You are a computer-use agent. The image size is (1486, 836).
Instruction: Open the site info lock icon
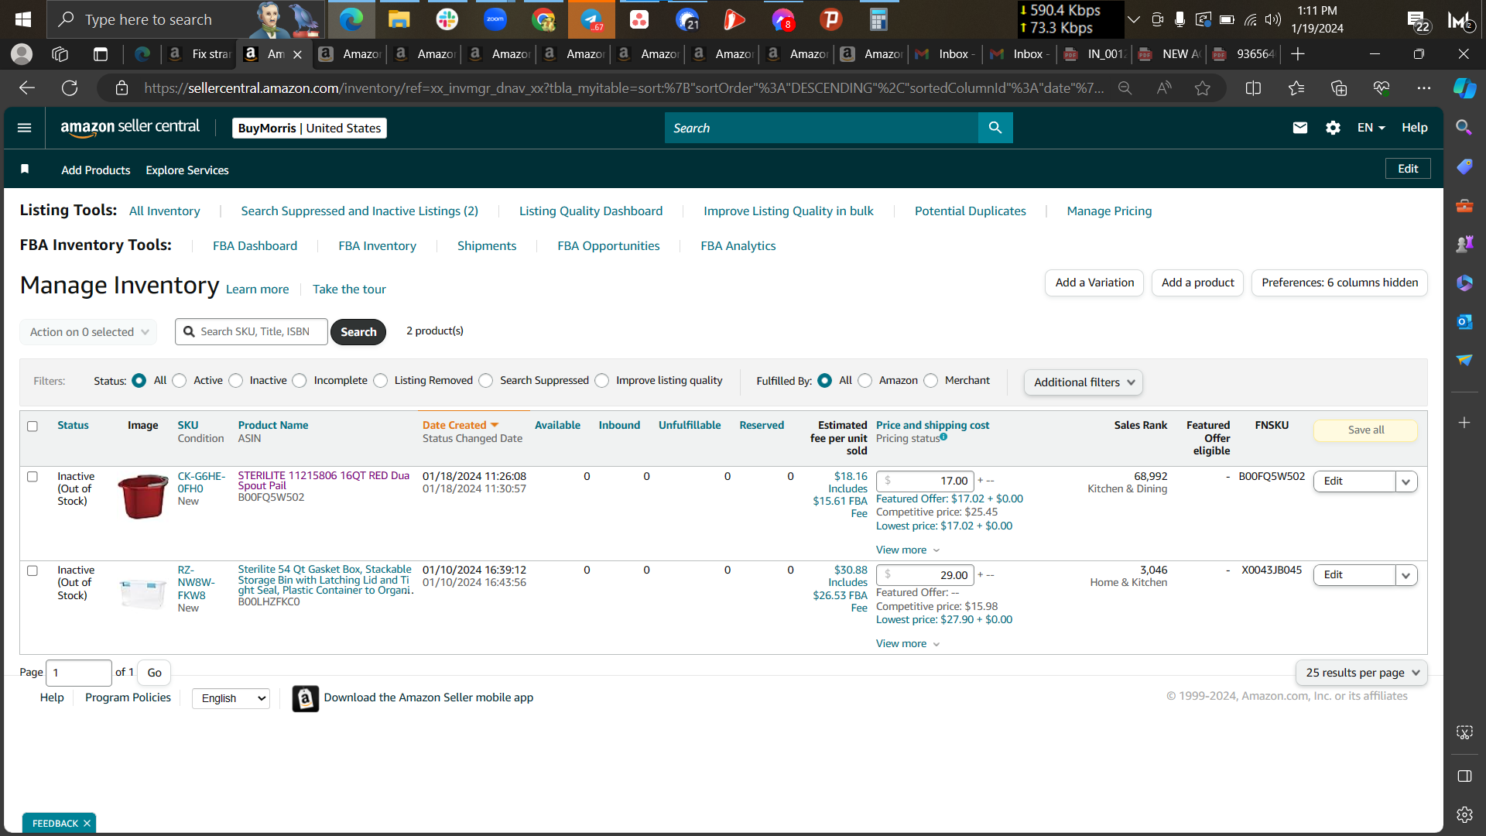pyautogui.click(x=122, y=88)
